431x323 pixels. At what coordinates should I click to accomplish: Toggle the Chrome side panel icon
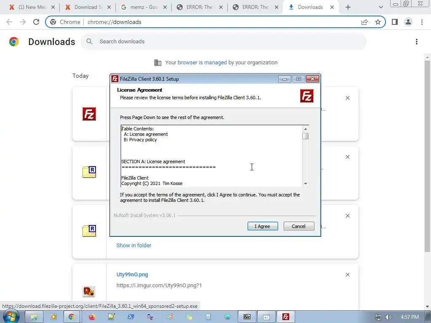394,22
